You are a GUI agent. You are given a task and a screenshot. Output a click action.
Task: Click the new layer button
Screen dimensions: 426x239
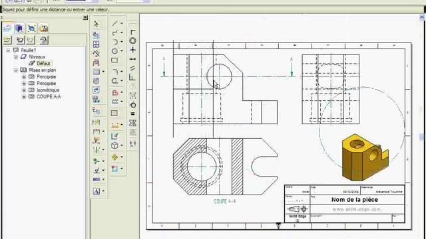pyautogui.click(x=7, y=40)
